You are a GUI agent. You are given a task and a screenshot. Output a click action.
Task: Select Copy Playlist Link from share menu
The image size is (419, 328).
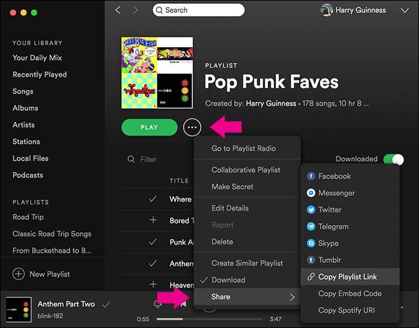pos(347,276)
